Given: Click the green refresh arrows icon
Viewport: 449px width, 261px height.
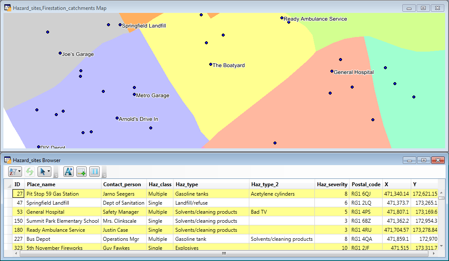Looking at the screenshot, I should coord(29,172).
